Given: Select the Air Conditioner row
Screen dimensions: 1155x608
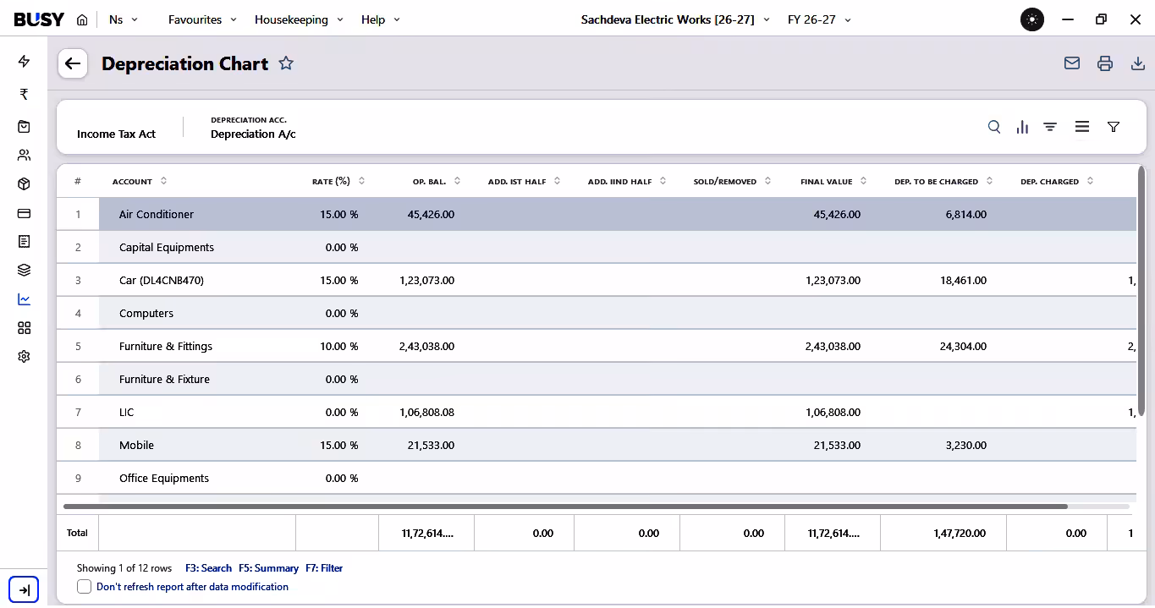Looking at the screenshot, I should pyautogui.click(x=597, y=215).
